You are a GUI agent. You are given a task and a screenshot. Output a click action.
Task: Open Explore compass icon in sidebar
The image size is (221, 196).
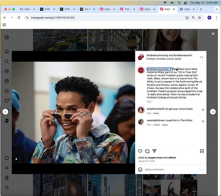click(x=7, y=71)
